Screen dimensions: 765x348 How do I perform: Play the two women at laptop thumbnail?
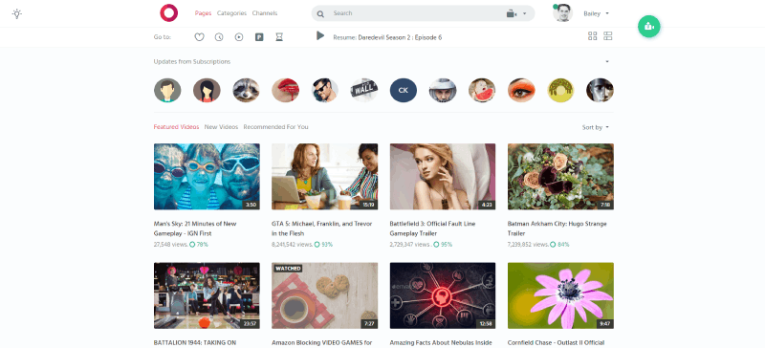(325, 177)
